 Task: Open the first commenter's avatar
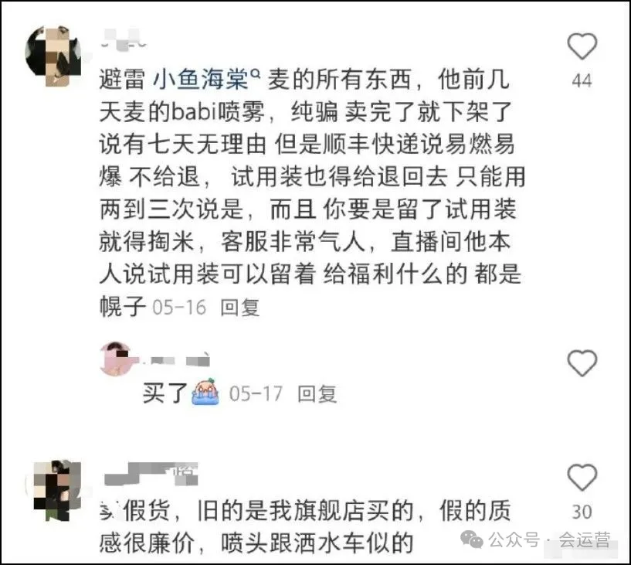(53, 56)
